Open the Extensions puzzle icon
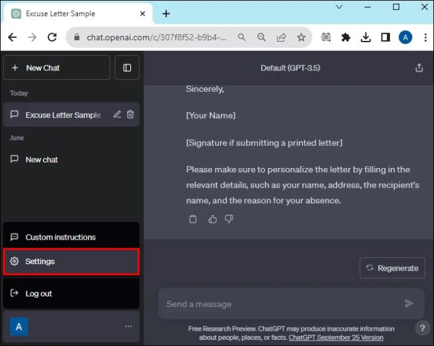The width and height of the screenshot is (434, 346). click(346, 37)
